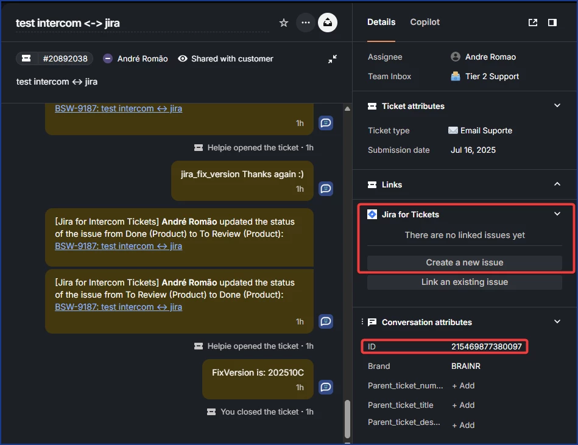Click the conversation ID 215469877380097

tap(486, 346)
